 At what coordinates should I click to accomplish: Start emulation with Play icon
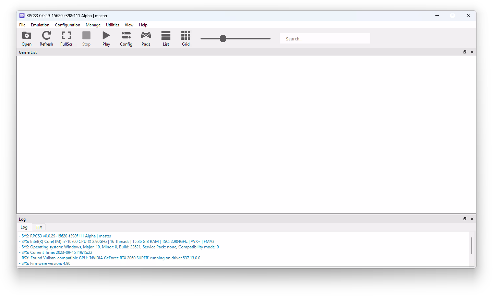(x=106, y=39)
